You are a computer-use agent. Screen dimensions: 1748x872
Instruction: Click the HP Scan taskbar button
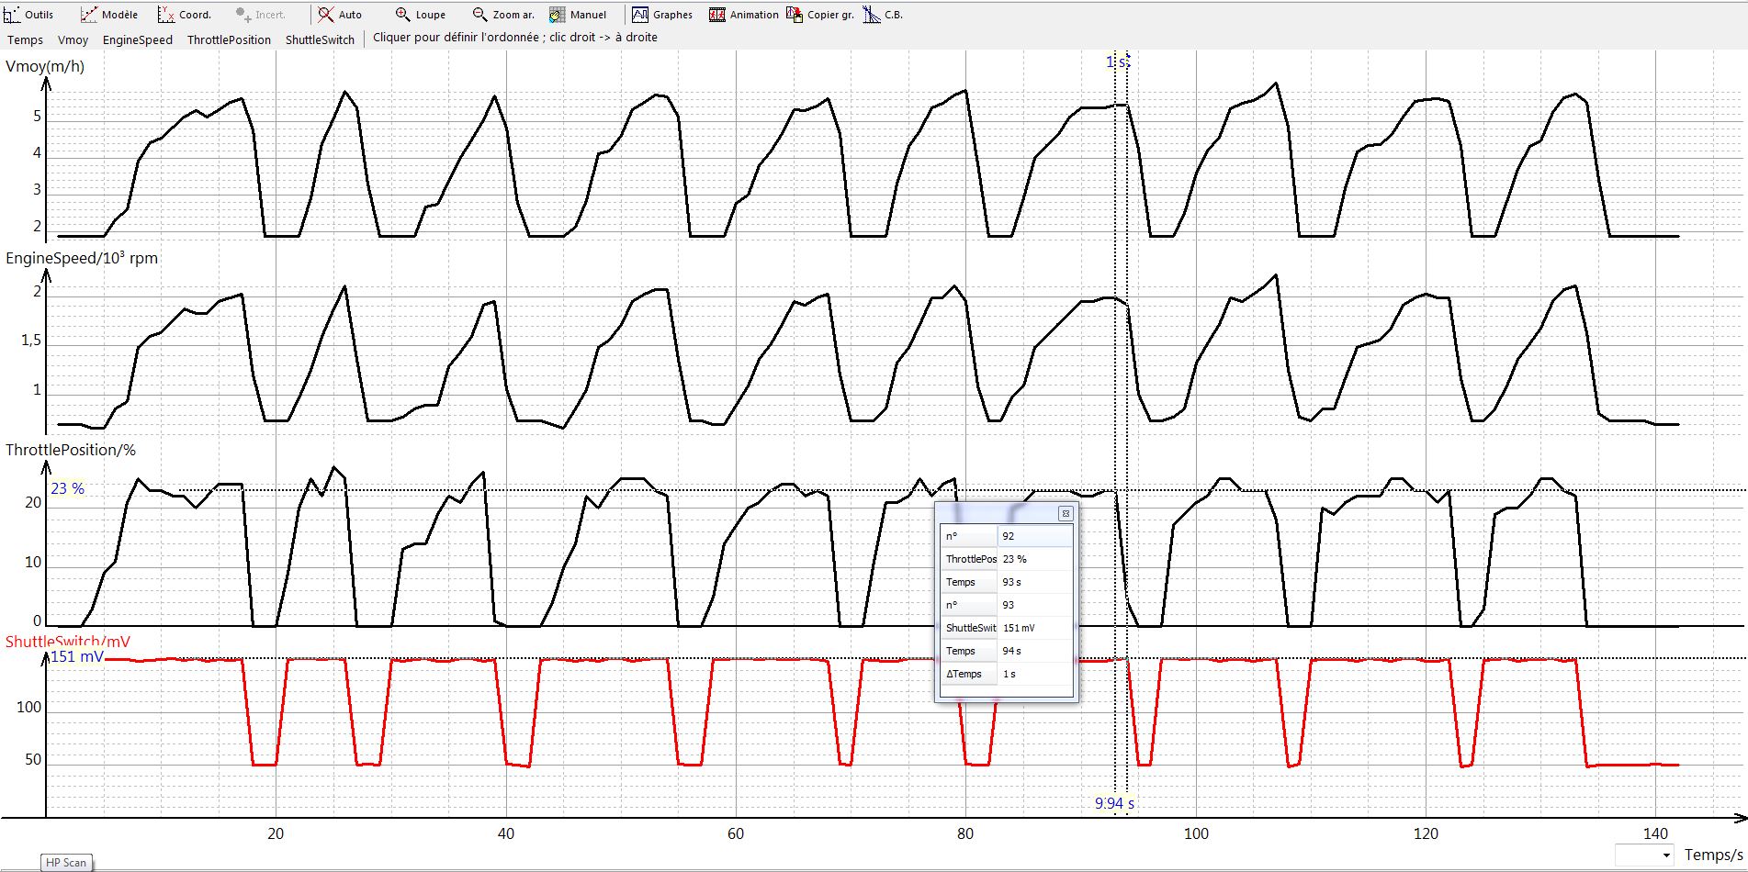point(67,863)
